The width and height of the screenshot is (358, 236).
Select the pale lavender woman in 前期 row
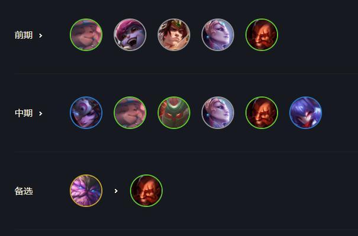pos(218,35)
